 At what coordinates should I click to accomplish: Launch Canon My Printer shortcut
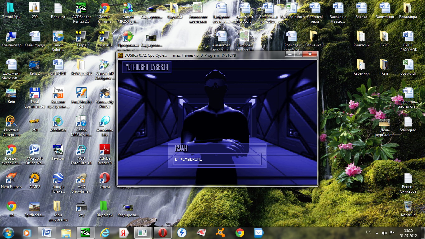(x=105, y=98)
